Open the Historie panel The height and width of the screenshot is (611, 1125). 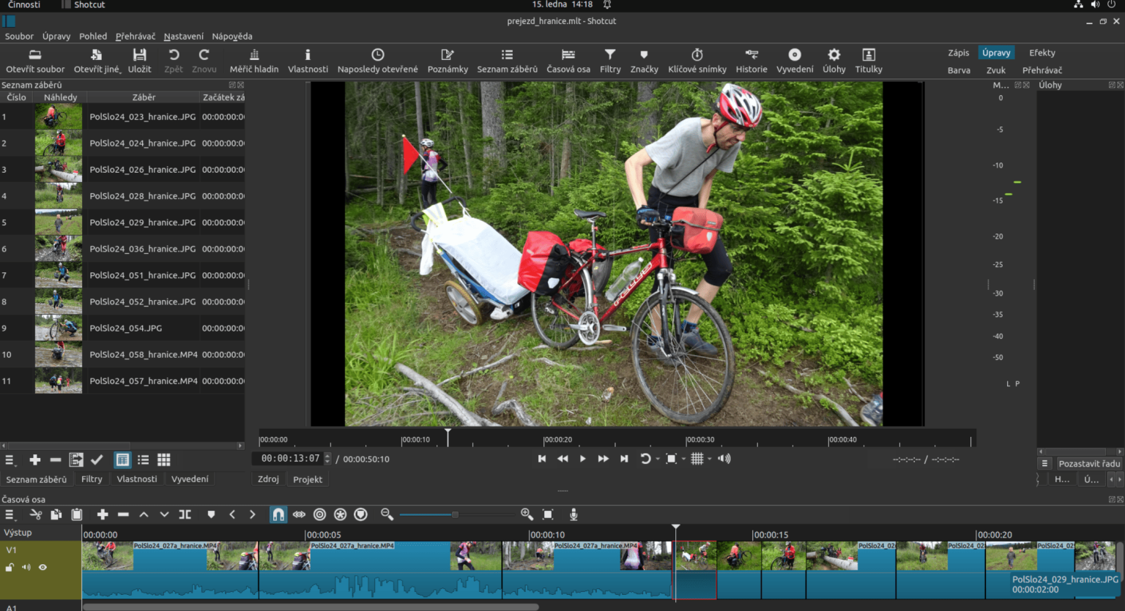point(751,60)
